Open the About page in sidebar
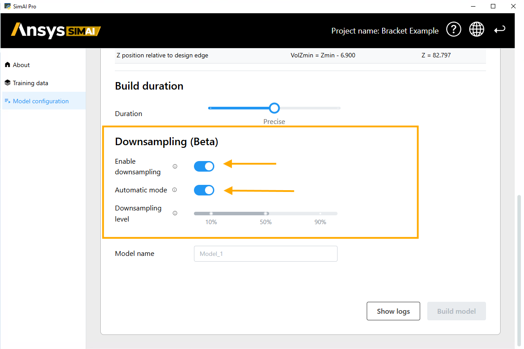This screenshot has width=524, height=349. tap(21, 65)
